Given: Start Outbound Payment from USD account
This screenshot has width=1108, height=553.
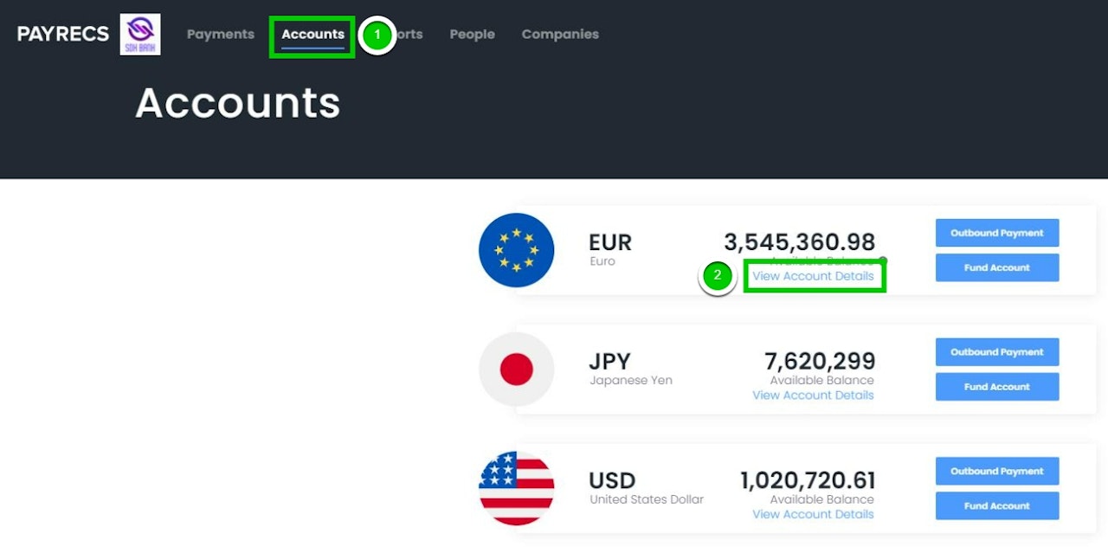Looking at the screenshot, I should click(x=996, y=472).
